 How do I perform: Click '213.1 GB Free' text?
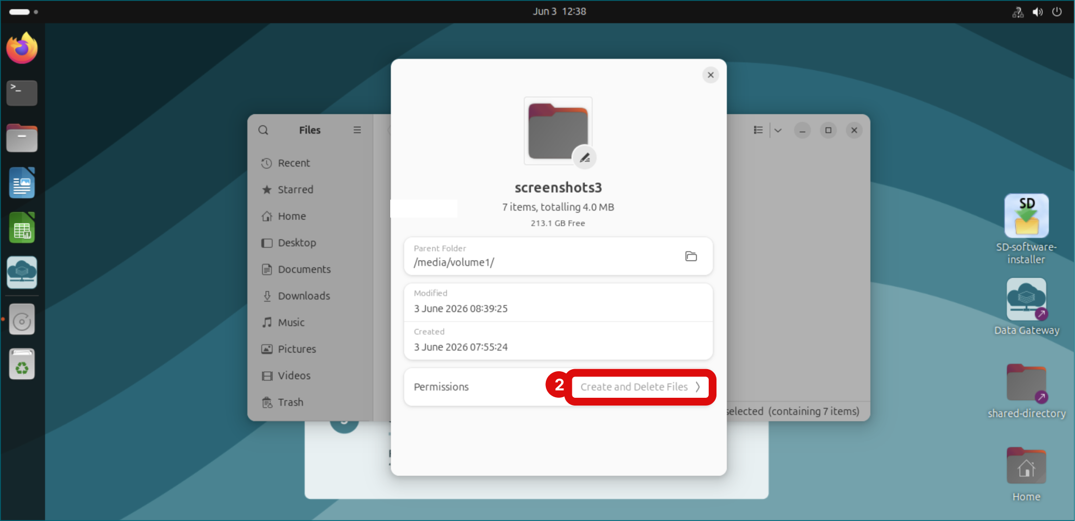558,223
